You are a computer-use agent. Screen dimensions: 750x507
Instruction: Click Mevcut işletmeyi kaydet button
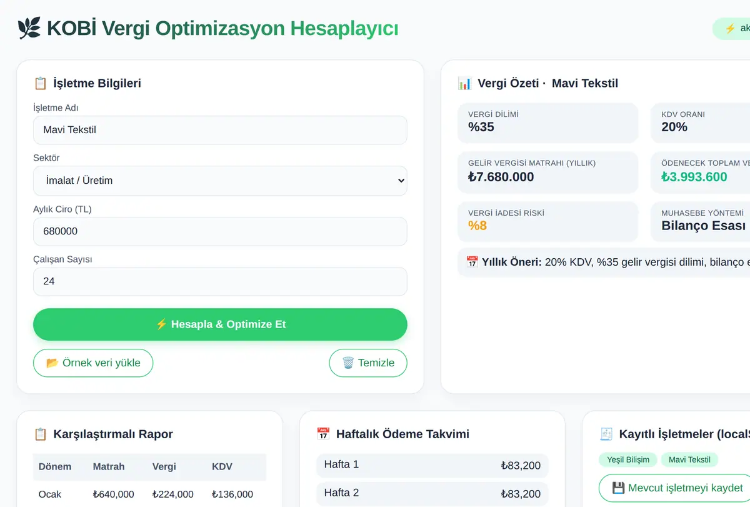click(674, 488)
